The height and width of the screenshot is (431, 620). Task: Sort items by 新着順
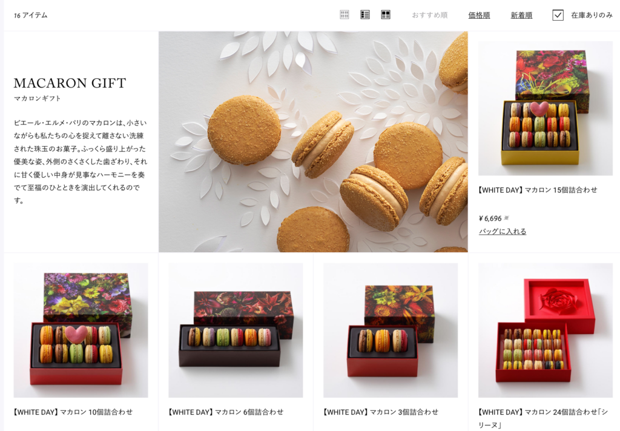click(521, 15)
